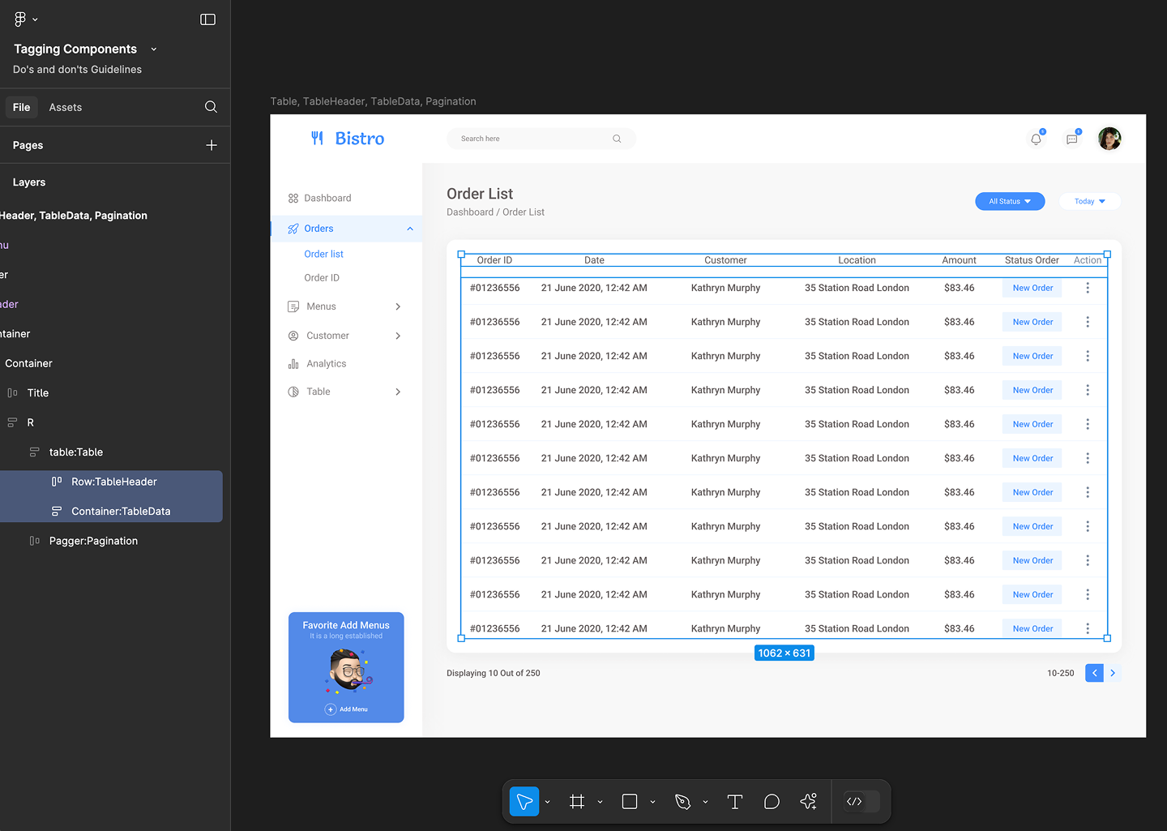Viewport: 1167px width, 831px height.
Task: Click the Location column header
Action: pyautogui.click(x=857, y=260)
